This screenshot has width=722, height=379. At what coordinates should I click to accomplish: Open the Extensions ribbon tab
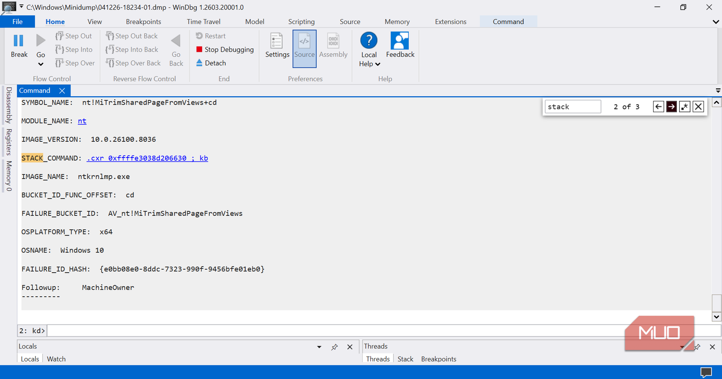(x=451, y=21)
